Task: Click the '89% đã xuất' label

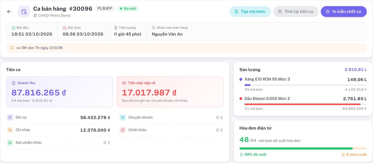Action: coord(255,155)
